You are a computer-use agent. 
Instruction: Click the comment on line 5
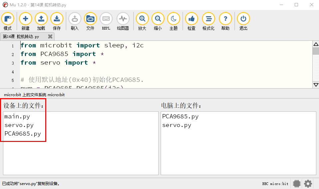pos(82,80)
